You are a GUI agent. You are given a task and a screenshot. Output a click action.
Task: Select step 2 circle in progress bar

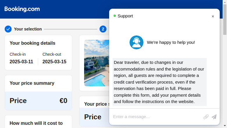point(103,29)
